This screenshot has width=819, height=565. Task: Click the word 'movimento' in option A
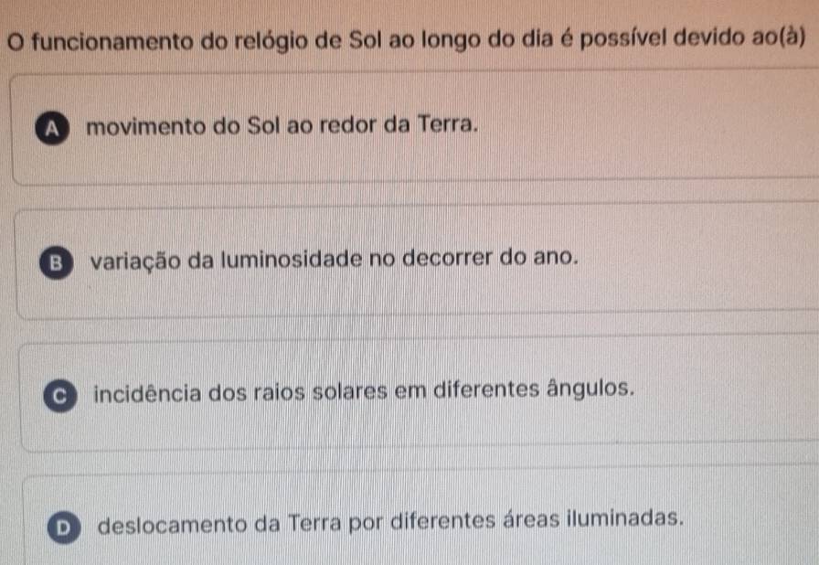coord(134,124)
